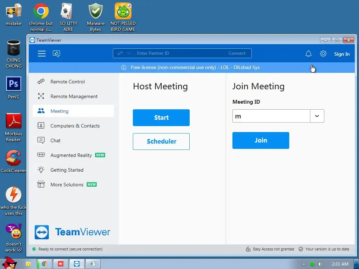Click 'Easy Access not granted' status text
The image size is (359, 269).
pos(273,249)
